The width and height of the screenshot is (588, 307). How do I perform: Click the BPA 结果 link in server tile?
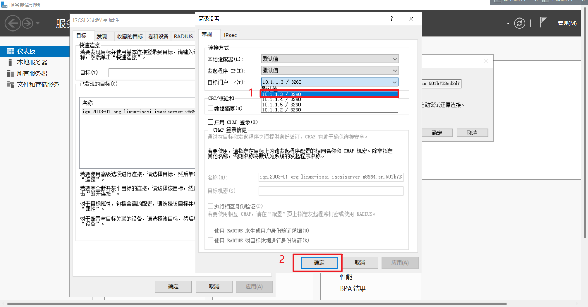353,288
